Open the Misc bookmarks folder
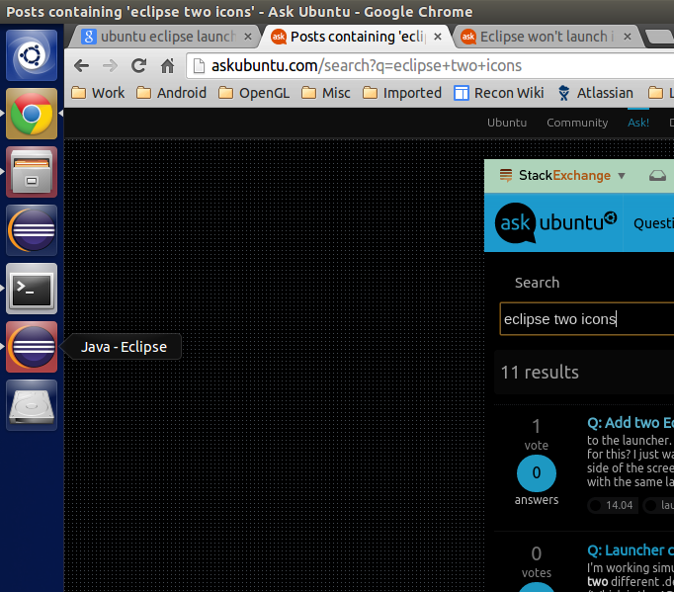The image size is (674, 592). (x=326, y=93)
